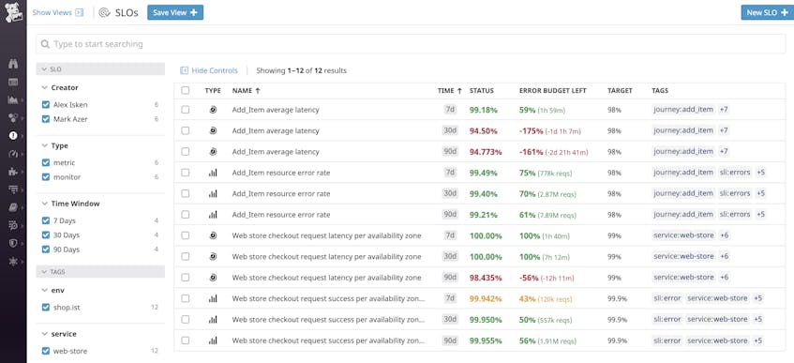Open the Dashboards chart icon in sidebar
Image resolution: width=794 pixels, height=363 pixels.
(13, 99)
